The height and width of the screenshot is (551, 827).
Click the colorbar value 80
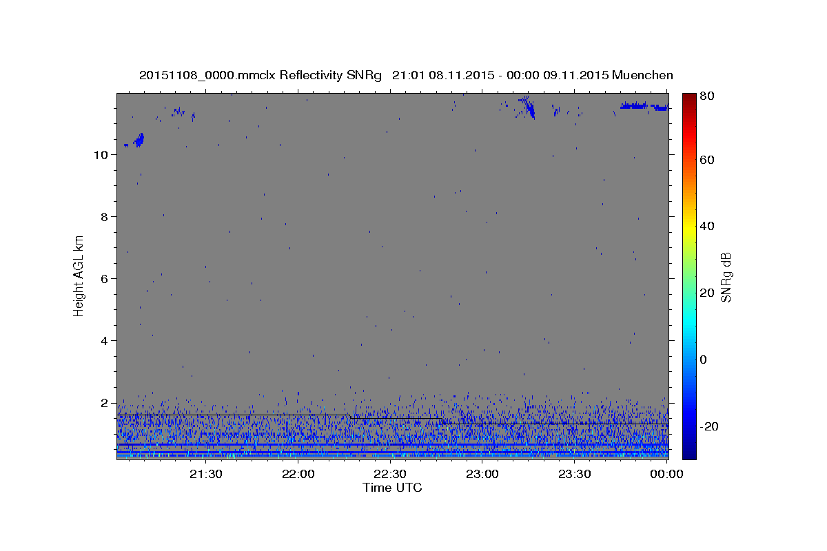pos(708,96)
